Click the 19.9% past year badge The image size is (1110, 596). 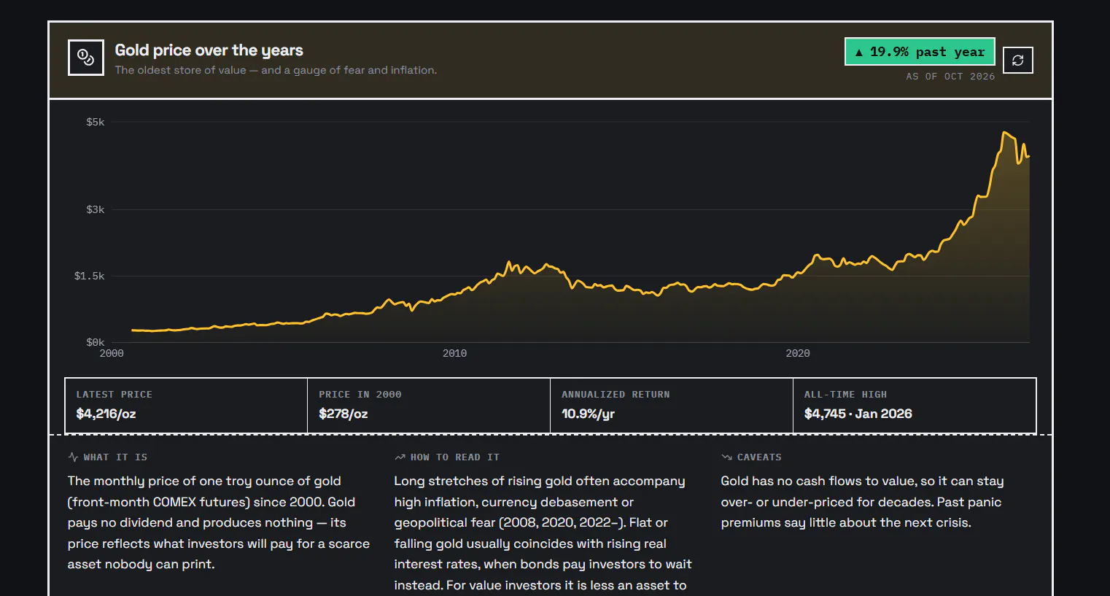click(920, 52)
